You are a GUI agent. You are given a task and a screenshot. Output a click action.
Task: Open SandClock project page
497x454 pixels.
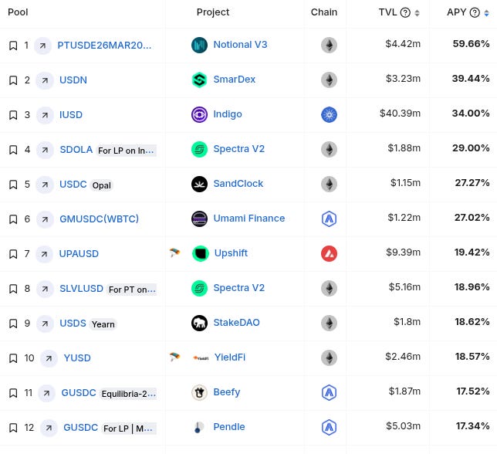[238, 184]
